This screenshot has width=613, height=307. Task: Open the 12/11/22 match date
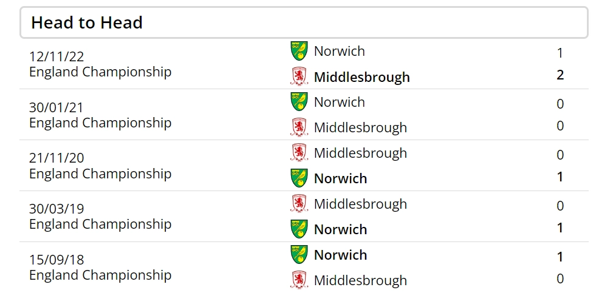(x=57, y=56)
